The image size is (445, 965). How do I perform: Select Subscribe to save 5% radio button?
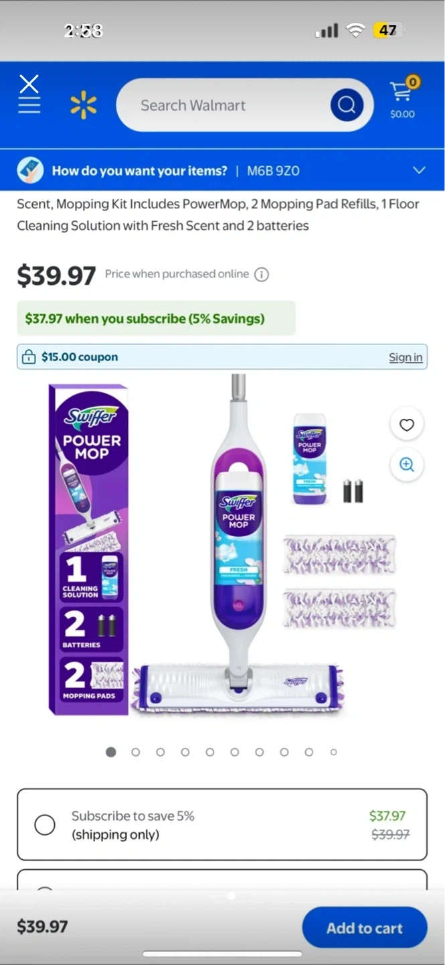click(45, 824)
